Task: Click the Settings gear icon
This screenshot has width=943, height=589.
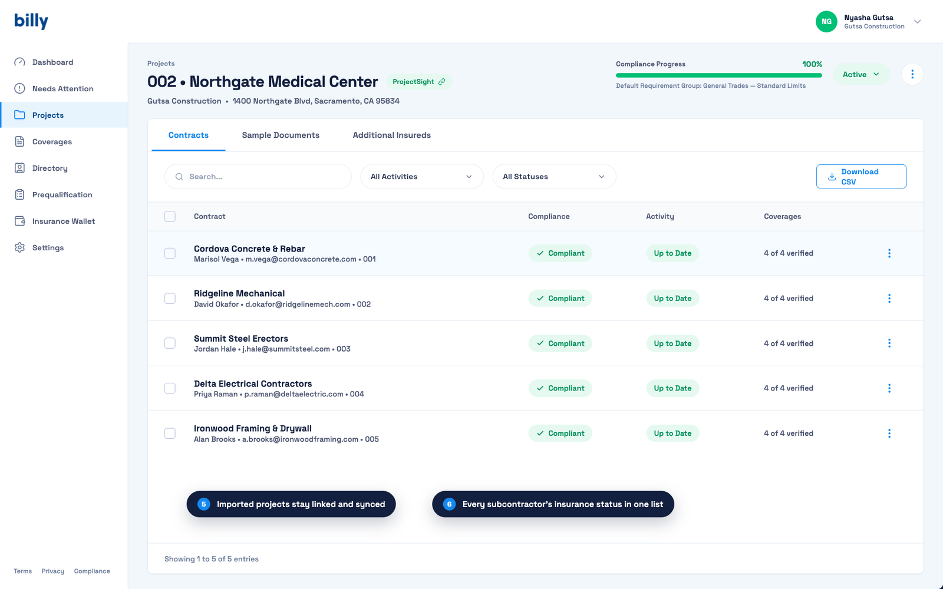Action: click(19, 247)
